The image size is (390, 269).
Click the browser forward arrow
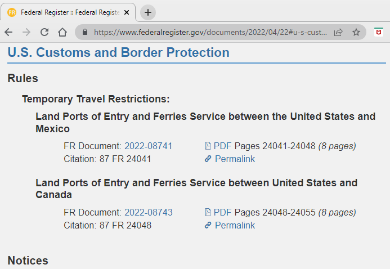coord(26,32)
